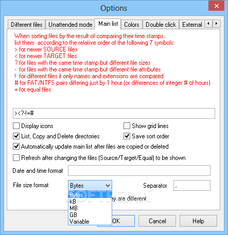Click the Cancel button
228x235 pixels.
click(x=157, y=221)
